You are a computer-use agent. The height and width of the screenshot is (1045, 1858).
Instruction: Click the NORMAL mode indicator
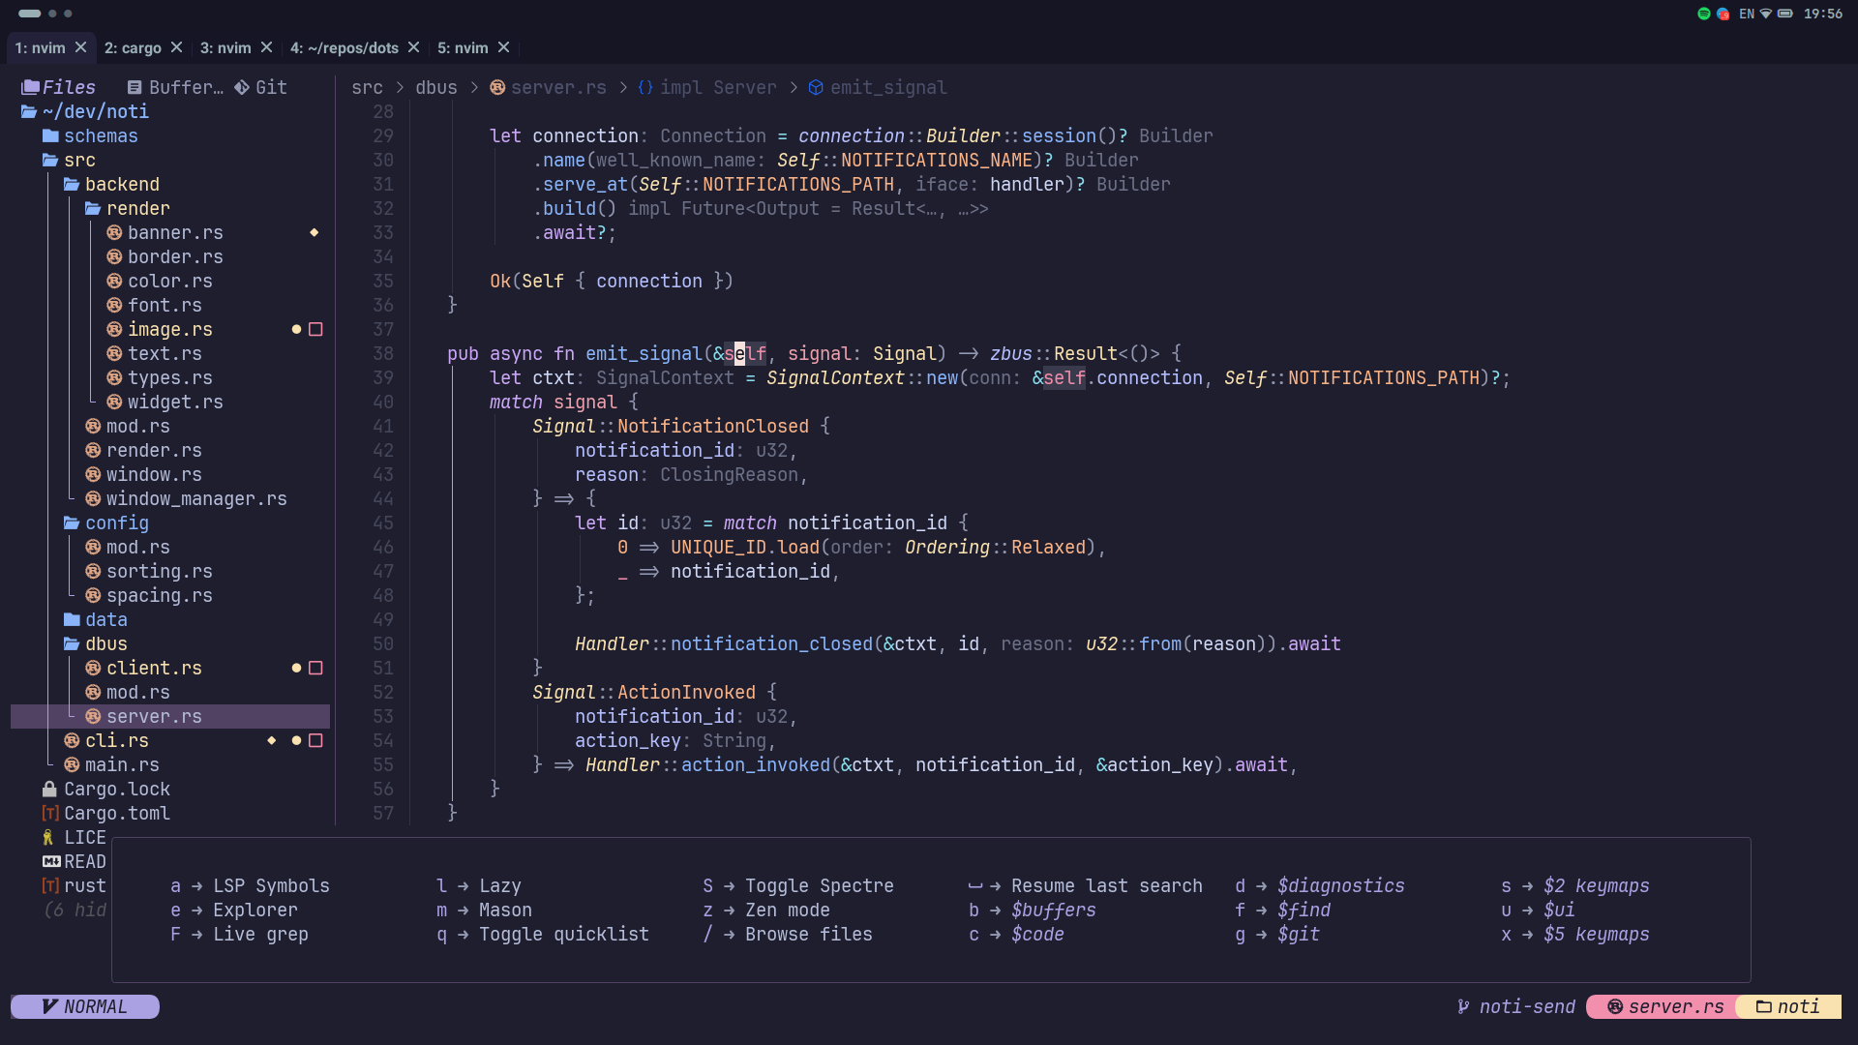click(85, 1006)
